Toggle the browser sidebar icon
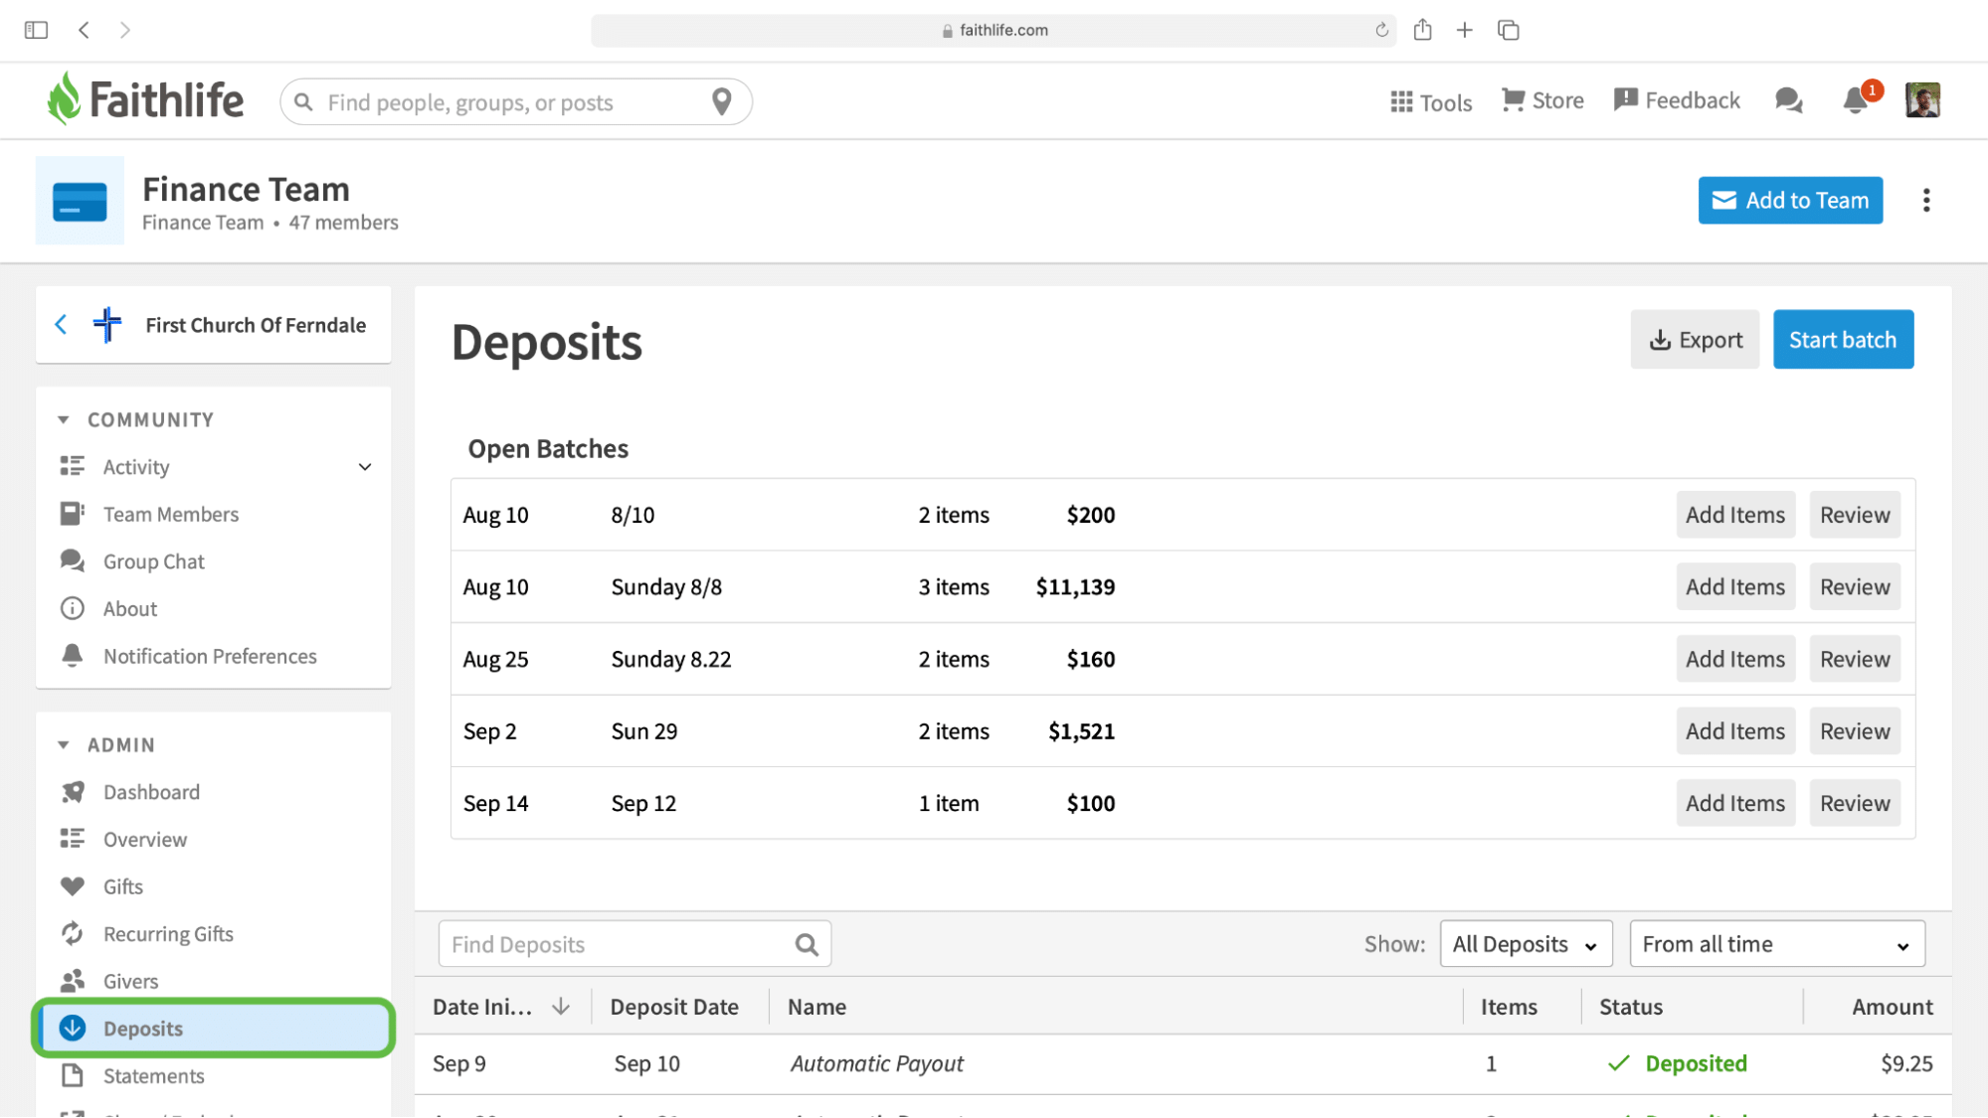Image resolution: width=1988 pixels, height=1118 pixels. tap(36, 30)
